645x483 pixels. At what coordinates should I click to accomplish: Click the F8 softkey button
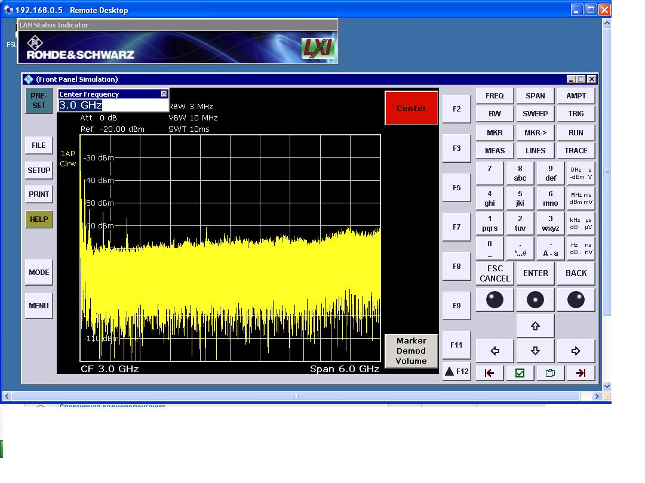pos(457,266)
